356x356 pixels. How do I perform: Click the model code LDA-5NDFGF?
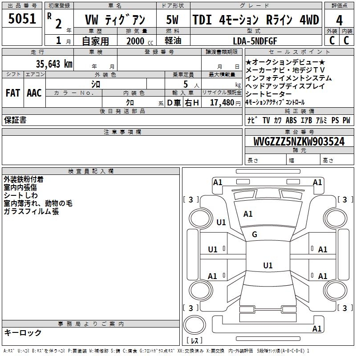[255, 41]
